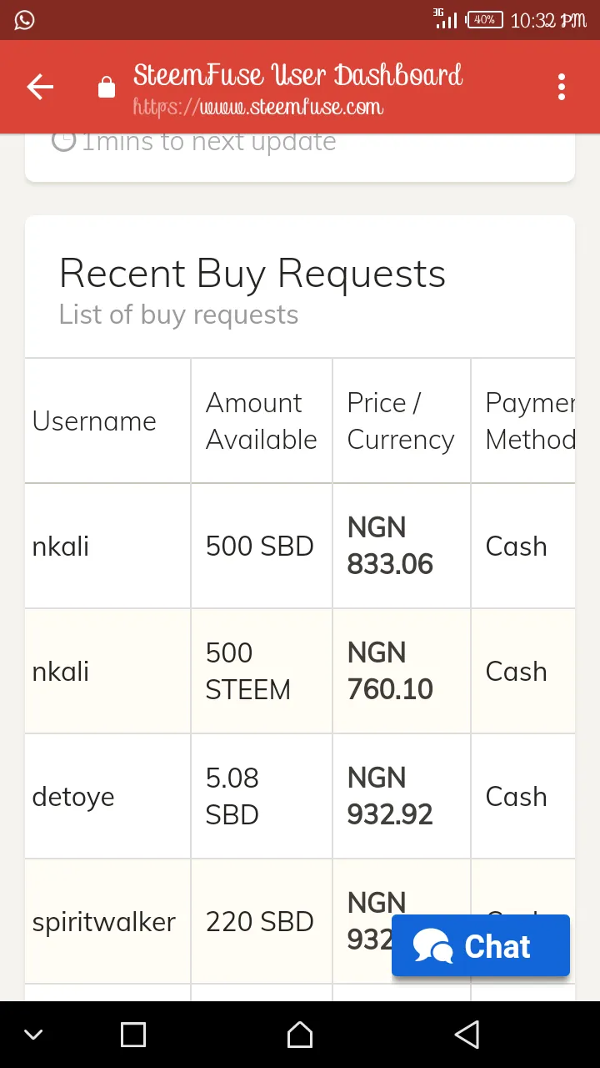Select username spiritwalker in the table
Viewport: 600px width, 1068px height.
click(x=104, y=922)
